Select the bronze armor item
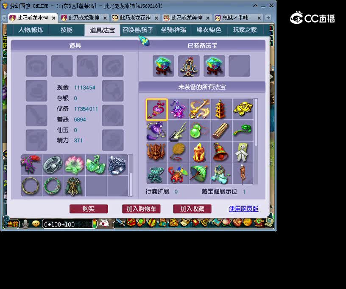346x289 pixels. tap(75, 186)
